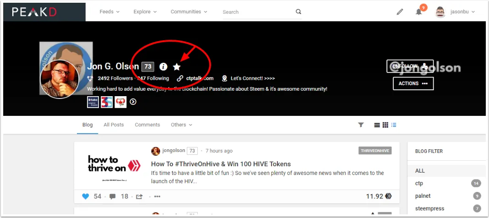
Task: Click jongolson's small avatar on the post
Action: pyautogui.click(x=156, y=151)
